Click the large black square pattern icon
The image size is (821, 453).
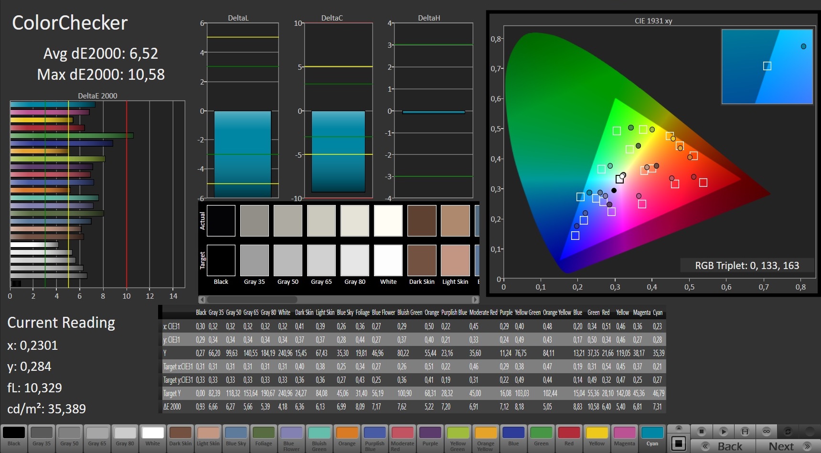click(x=678, y=443)
